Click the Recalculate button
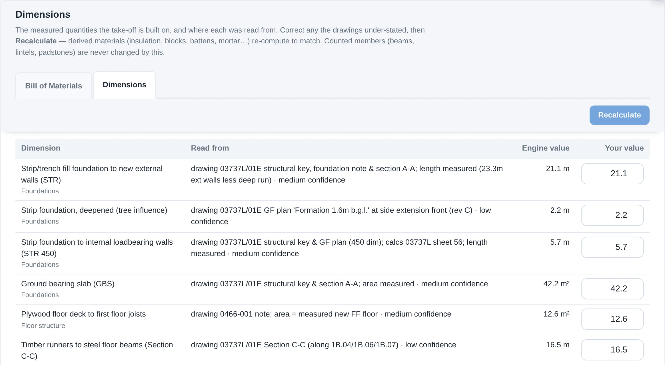Image resolution: width=665 pixels, height=365 pixels. coord(619,115)
